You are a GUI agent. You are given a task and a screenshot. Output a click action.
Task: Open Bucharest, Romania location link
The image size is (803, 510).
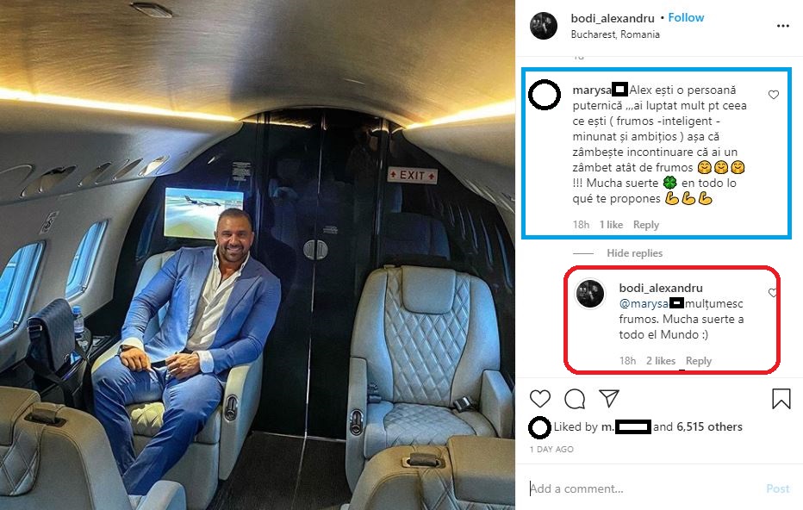pyautogui.click(x=615, y=34)
